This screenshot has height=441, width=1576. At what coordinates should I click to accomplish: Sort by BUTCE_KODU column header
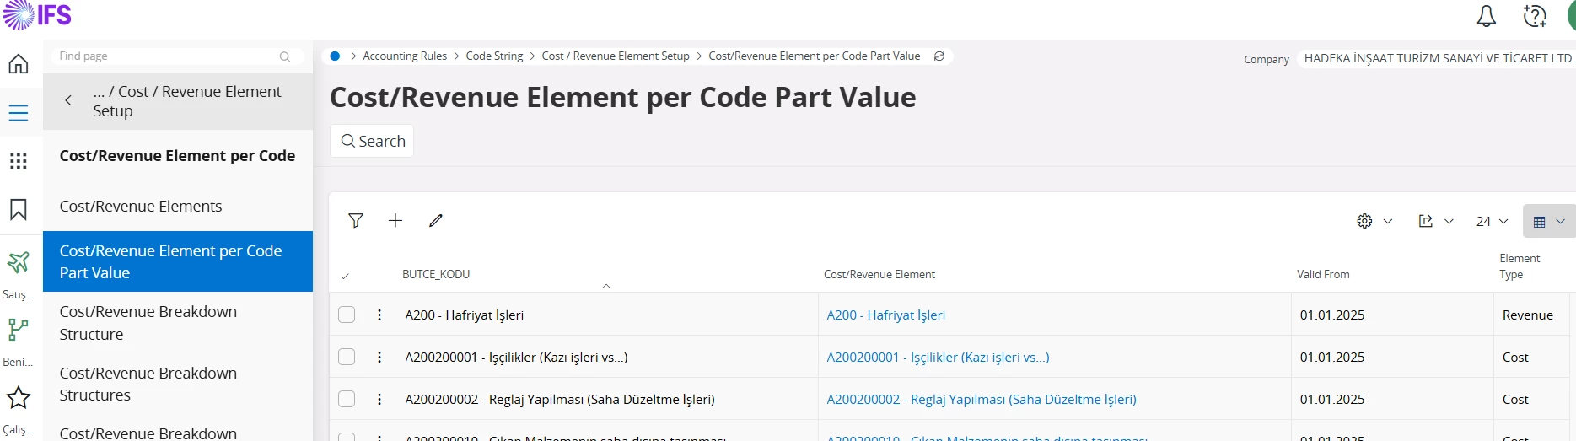(436, 274)
